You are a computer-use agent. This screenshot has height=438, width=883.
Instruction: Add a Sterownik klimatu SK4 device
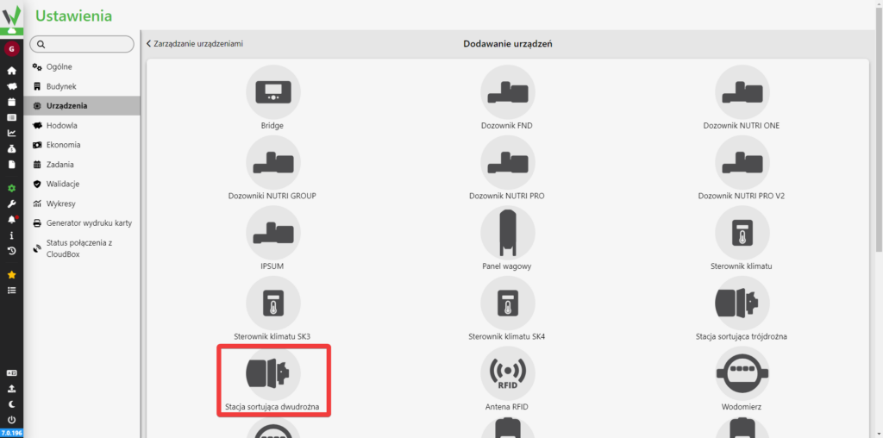pos(507,309)
